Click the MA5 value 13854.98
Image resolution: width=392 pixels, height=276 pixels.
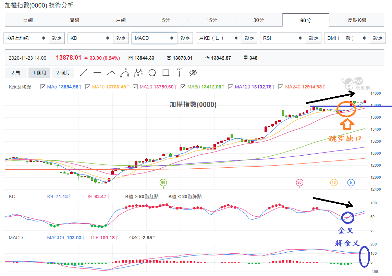[x=68, y=87]
